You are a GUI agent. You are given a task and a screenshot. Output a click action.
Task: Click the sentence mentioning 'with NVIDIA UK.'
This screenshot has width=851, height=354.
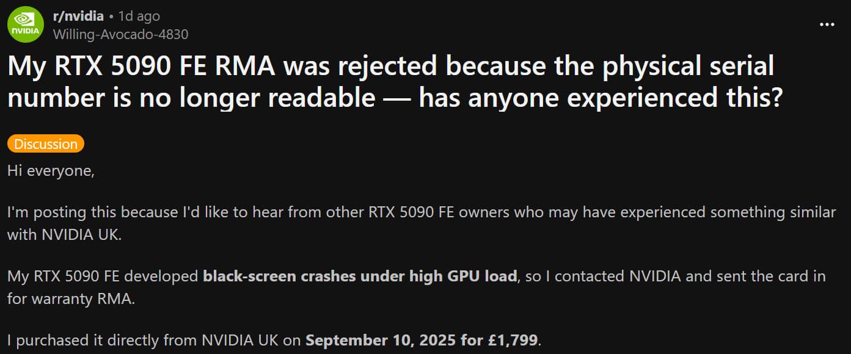pos(64,234)
